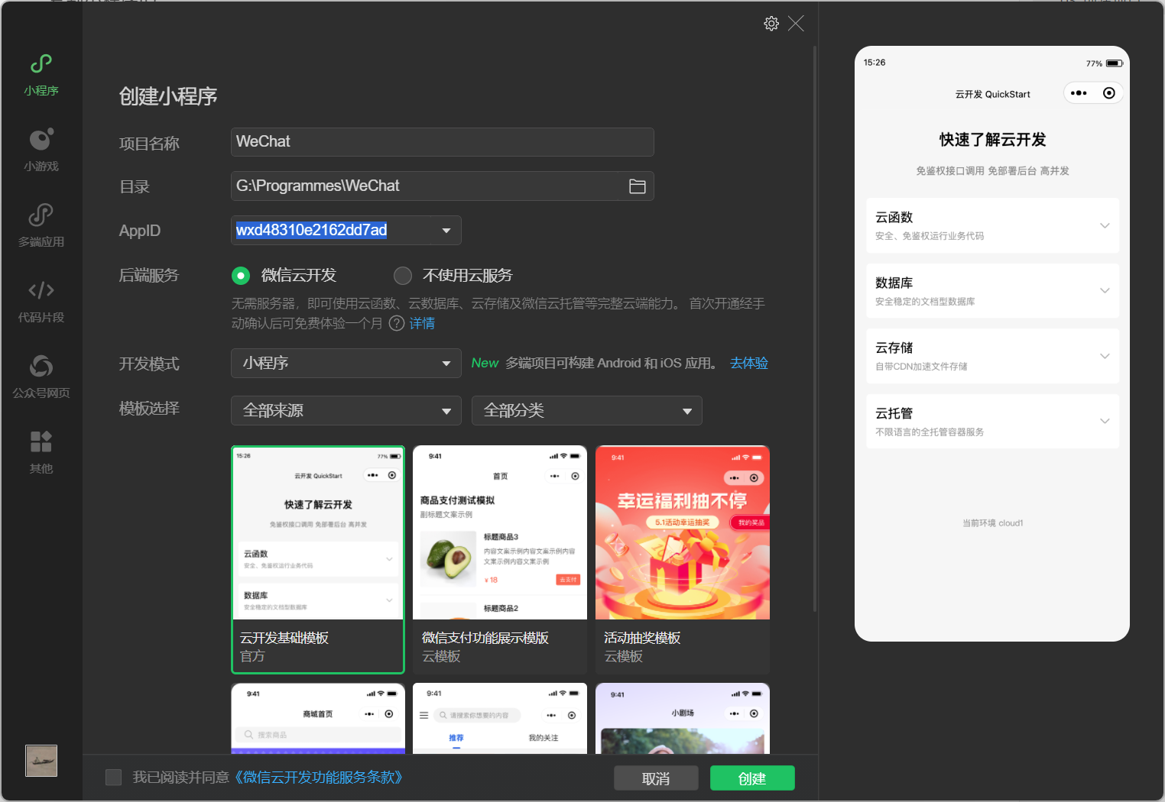Click the preview capsule three-dots menu
This screenshot has width=1165, height=802.
click(1079, 93)
